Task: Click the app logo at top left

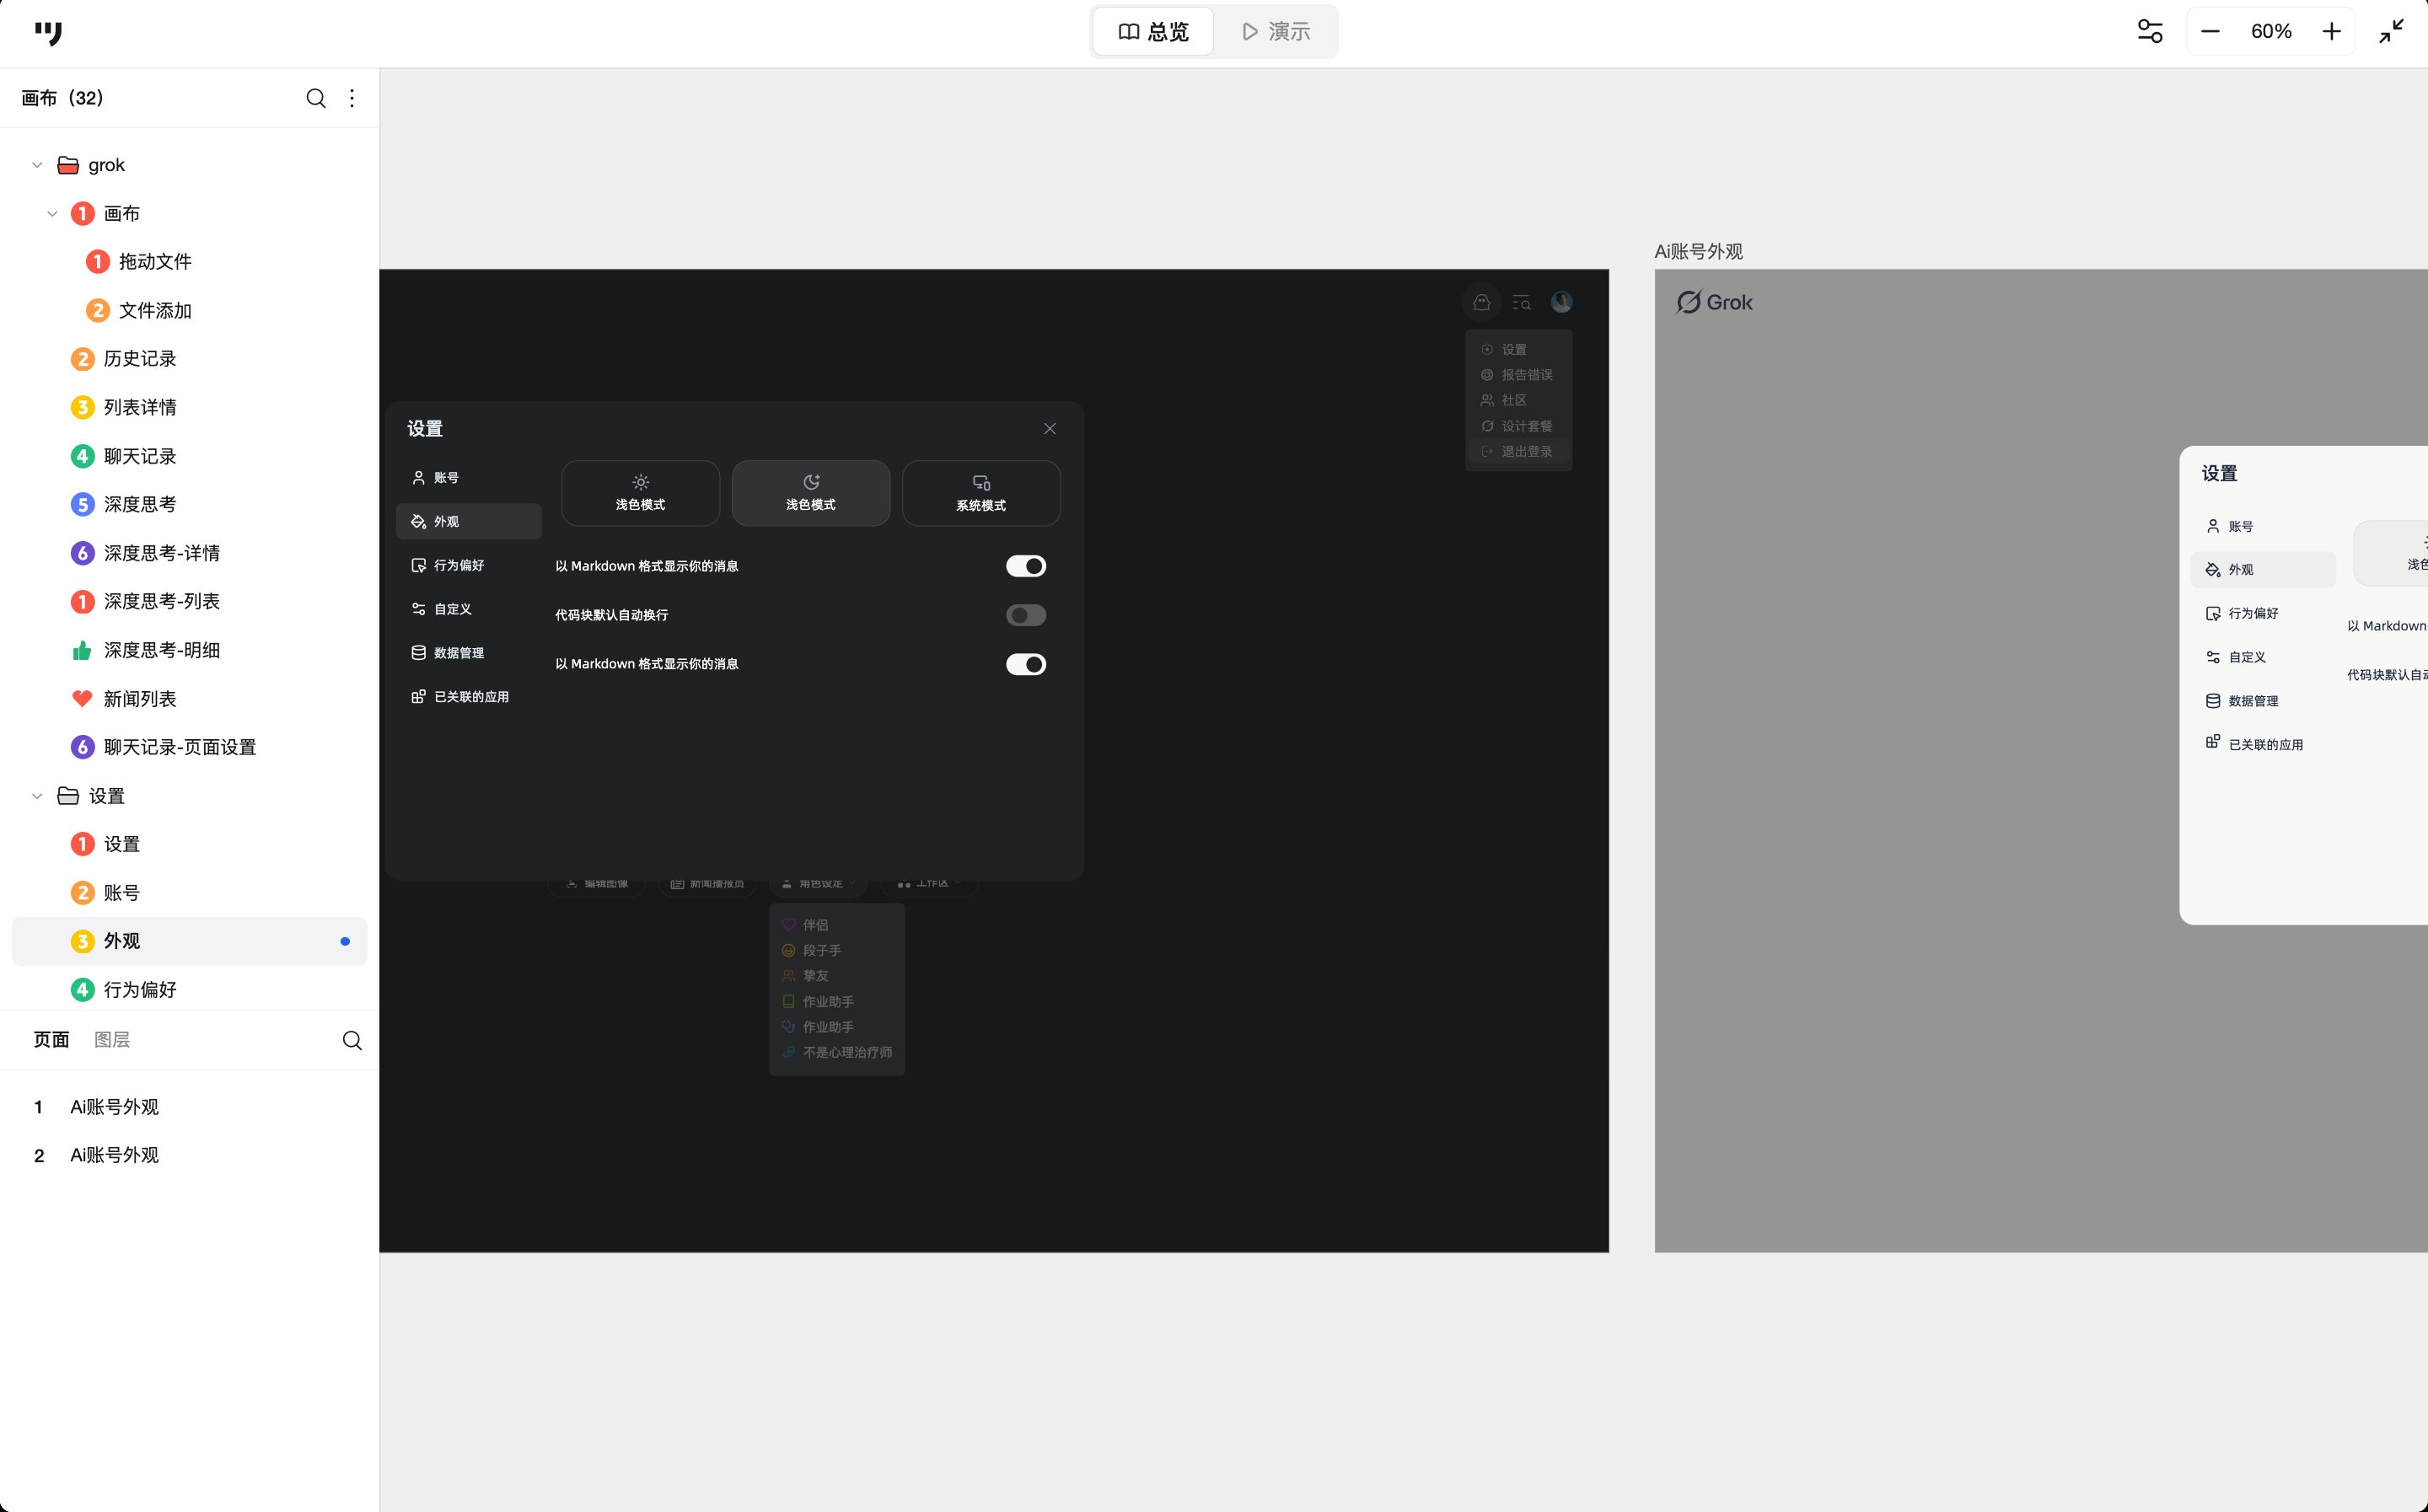Action: coord(48,33)
